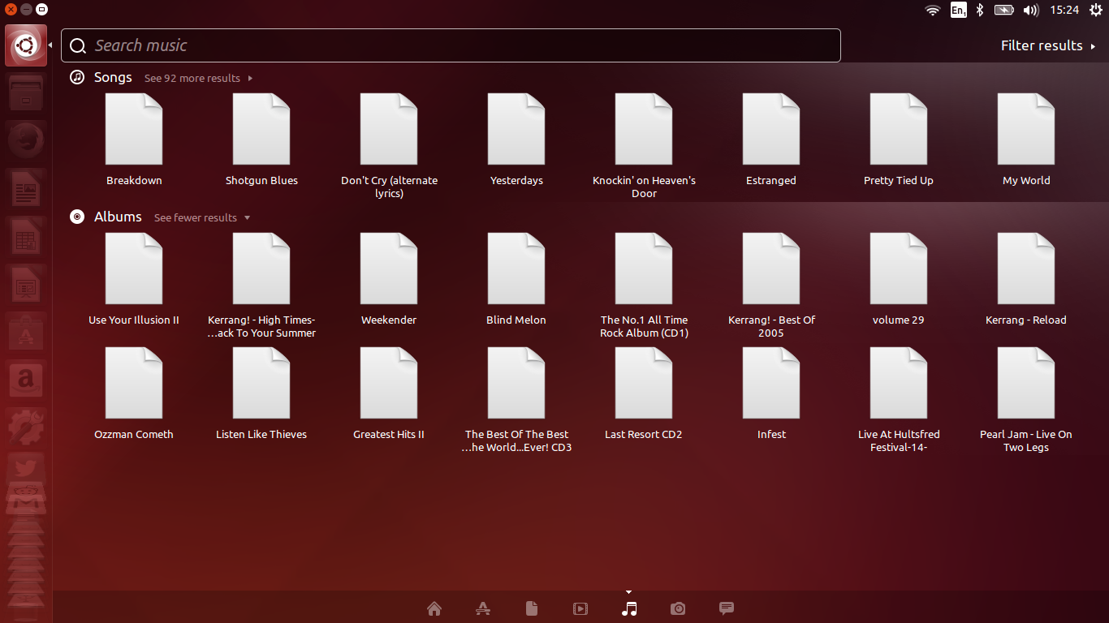
Task: Open the Wi-Fi network indicator
Action: coord(933,10)
